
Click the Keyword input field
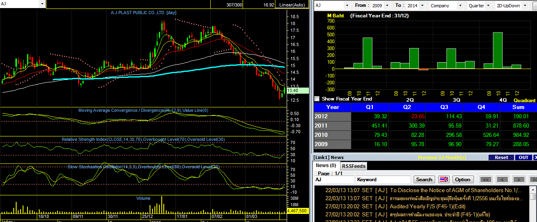coord(383,180)
